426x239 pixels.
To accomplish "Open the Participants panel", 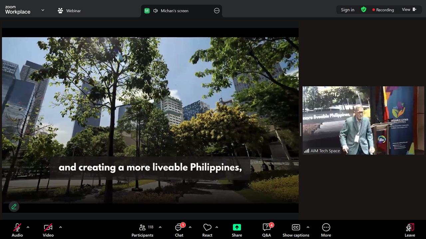I will (142, 230).
